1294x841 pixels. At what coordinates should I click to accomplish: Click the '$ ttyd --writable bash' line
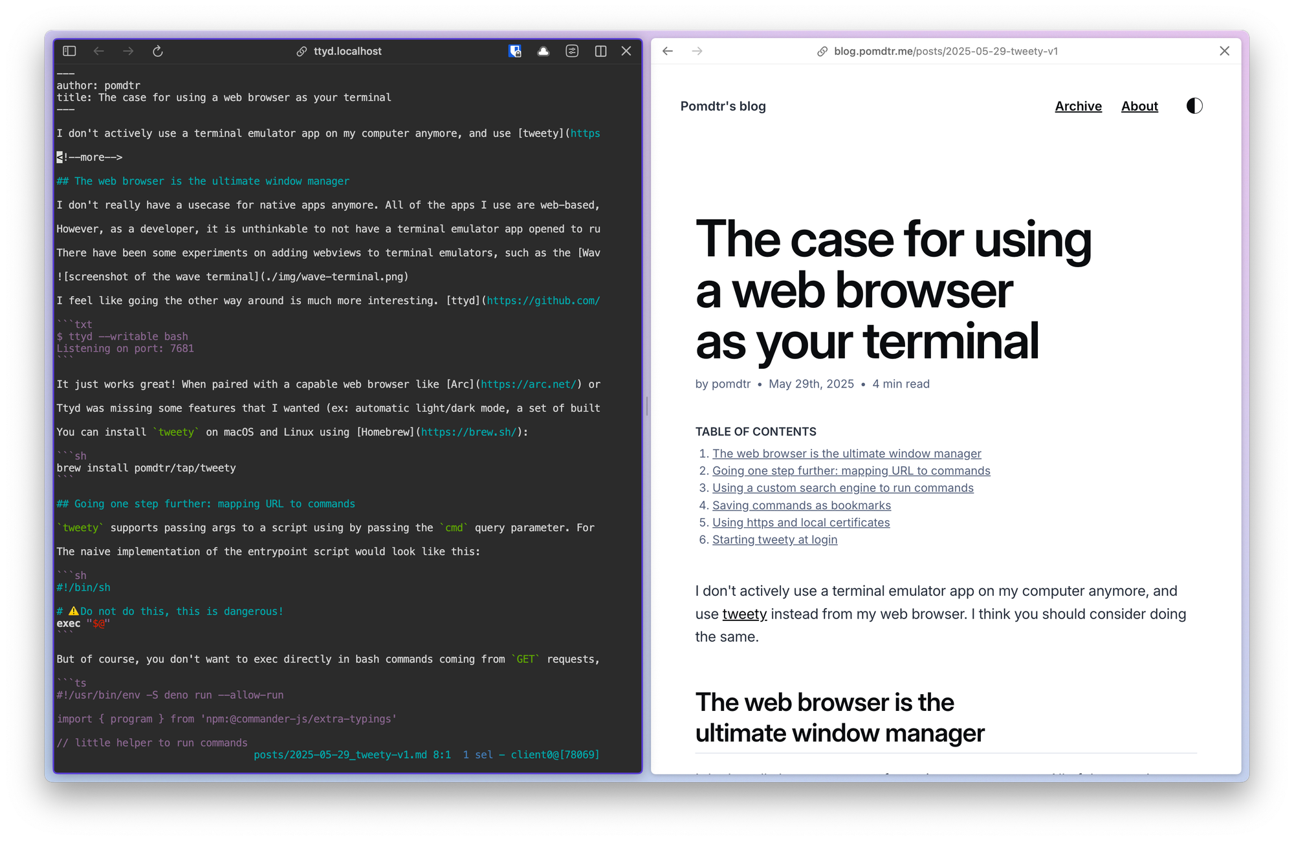(122, 336)
